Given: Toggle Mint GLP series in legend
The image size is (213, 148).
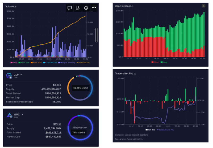Looking at the screenshot, I should pos(24,62).
